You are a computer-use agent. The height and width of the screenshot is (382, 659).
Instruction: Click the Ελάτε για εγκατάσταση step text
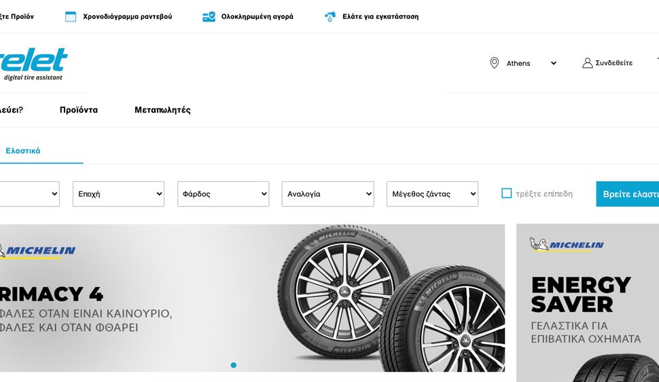pos(380,17)
